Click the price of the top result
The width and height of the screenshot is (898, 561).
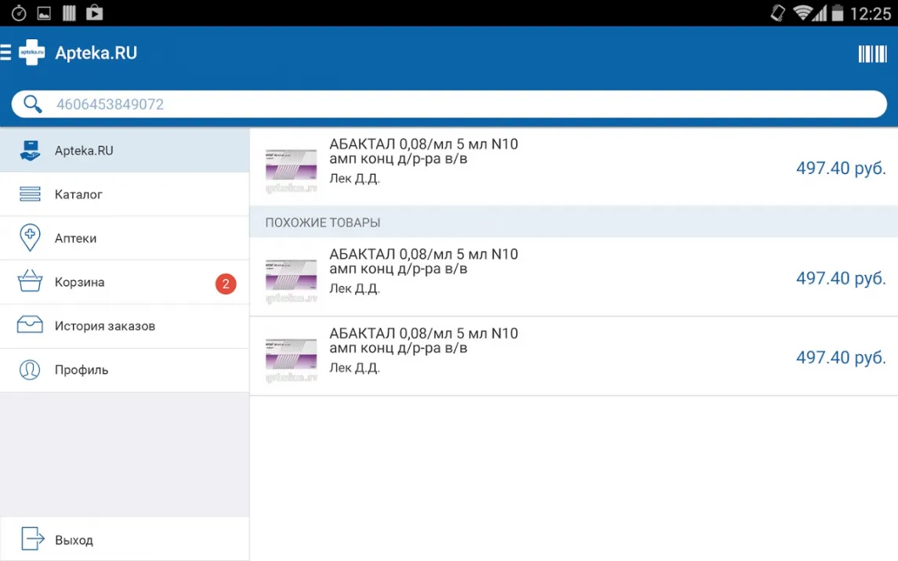coord(840,168)
